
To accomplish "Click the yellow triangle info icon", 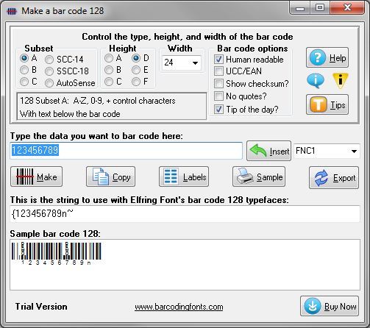I will click(341, 80).
